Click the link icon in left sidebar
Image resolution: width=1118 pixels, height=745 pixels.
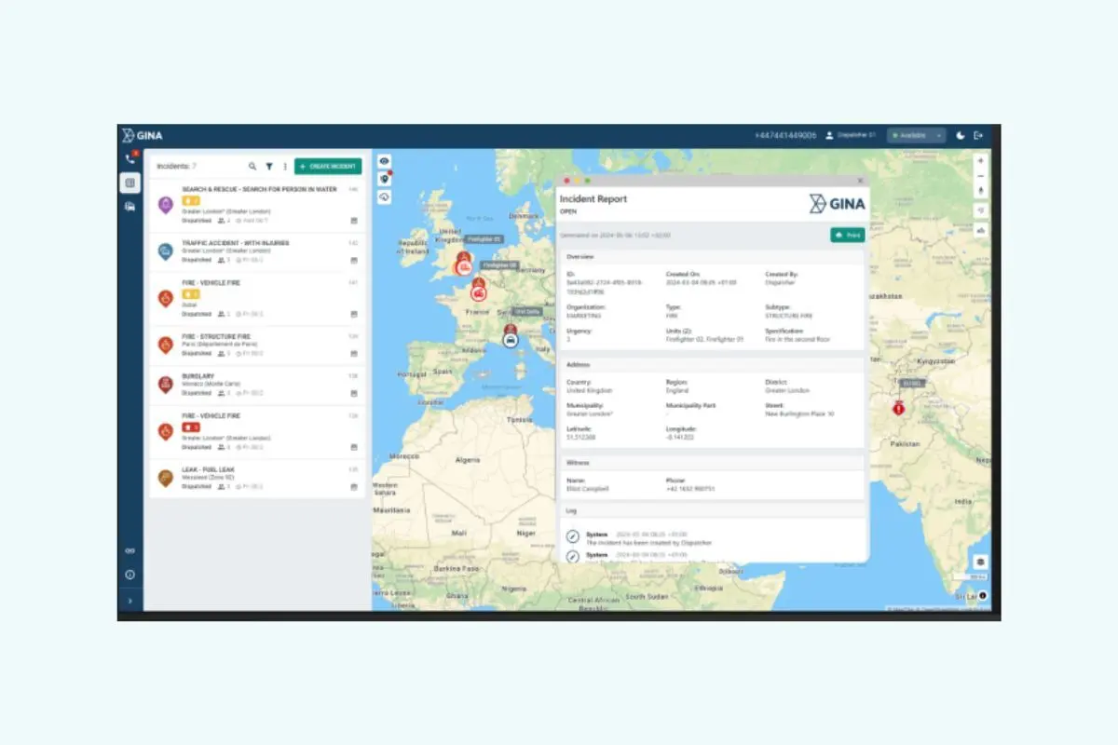[x=130, y=550]
